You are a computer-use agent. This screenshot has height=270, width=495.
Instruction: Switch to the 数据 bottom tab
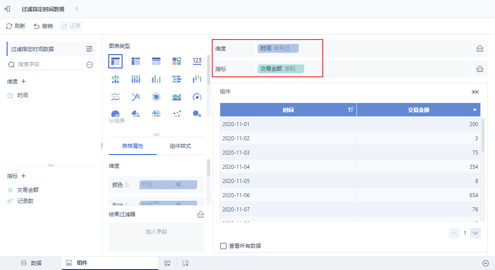pyautogui.click(x=31, y=263)
